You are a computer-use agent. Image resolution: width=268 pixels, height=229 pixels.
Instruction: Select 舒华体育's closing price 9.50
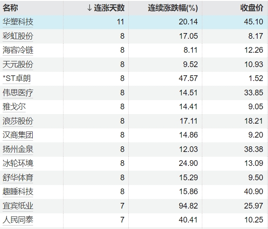pos(256,178)
